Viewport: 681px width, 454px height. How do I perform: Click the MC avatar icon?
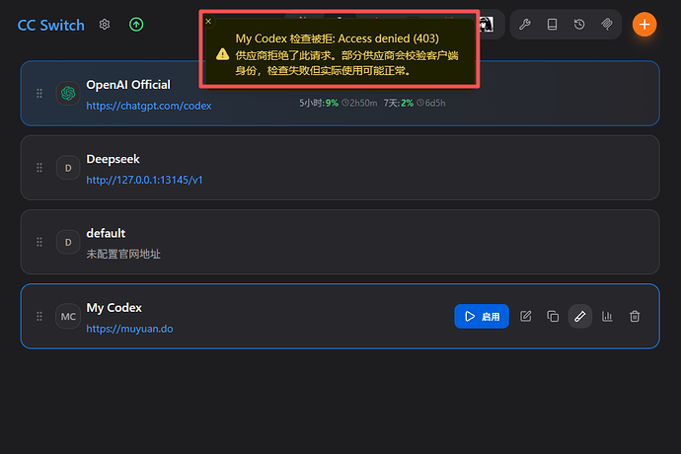click(x=68, y=316)
